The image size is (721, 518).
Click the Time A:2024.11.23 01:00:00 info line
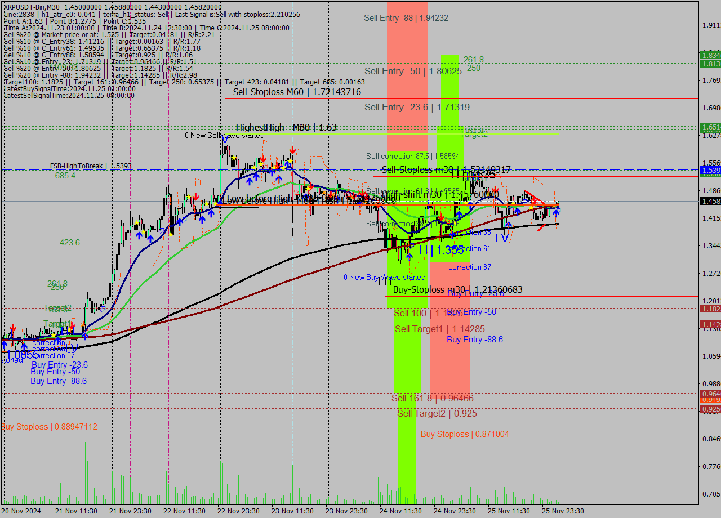(146, 28)
